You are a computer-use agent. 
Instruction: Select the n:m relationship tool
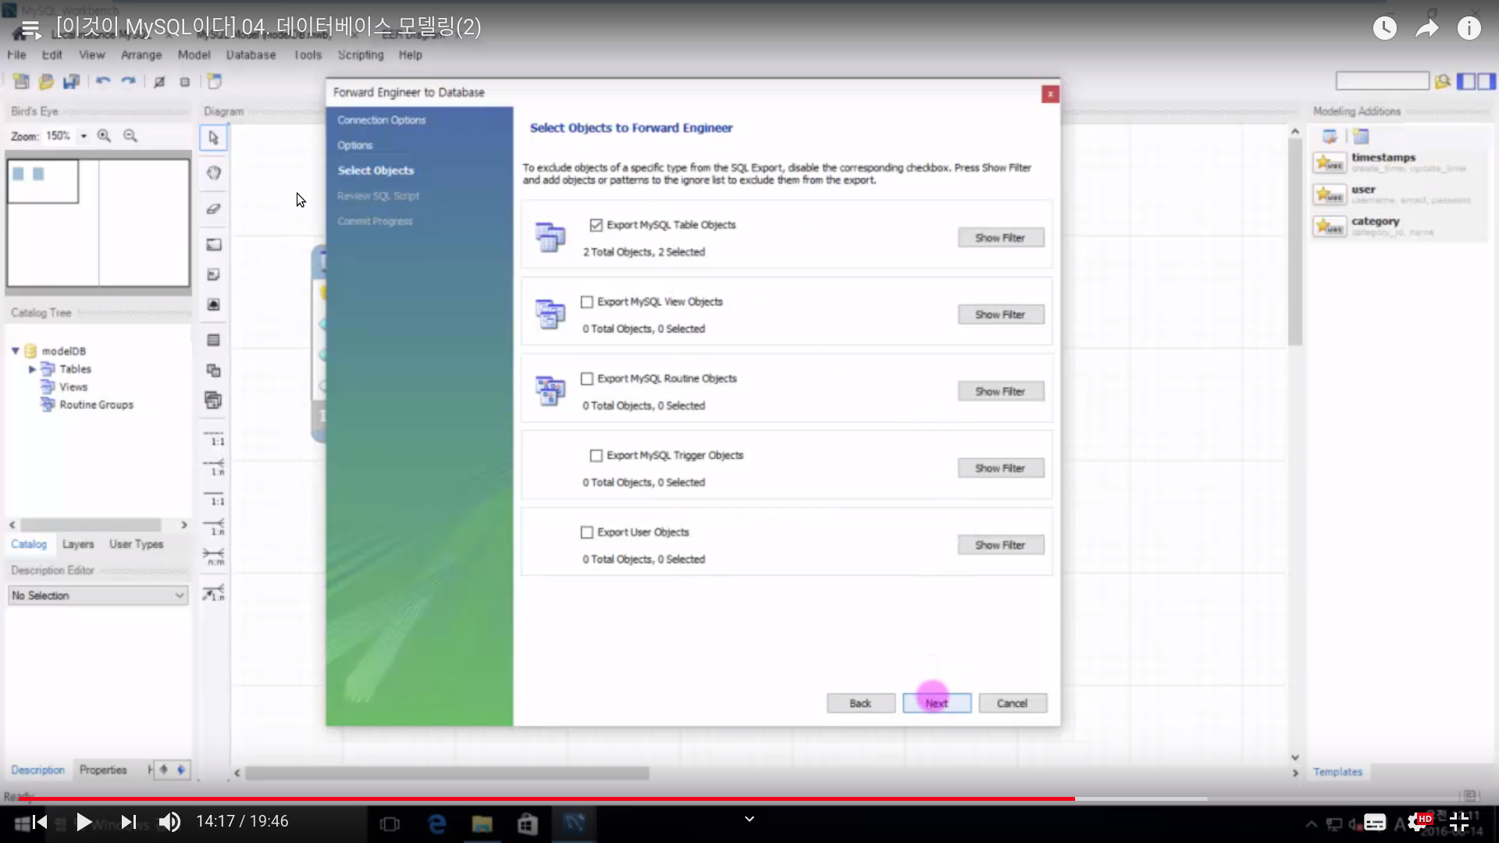tap(213, 557)
